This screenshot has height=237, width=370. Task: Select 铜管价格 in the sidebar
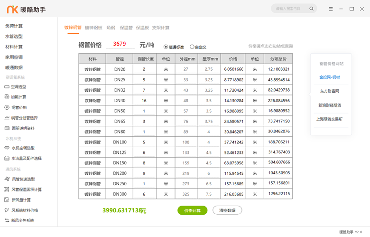(x=18, y=107)
